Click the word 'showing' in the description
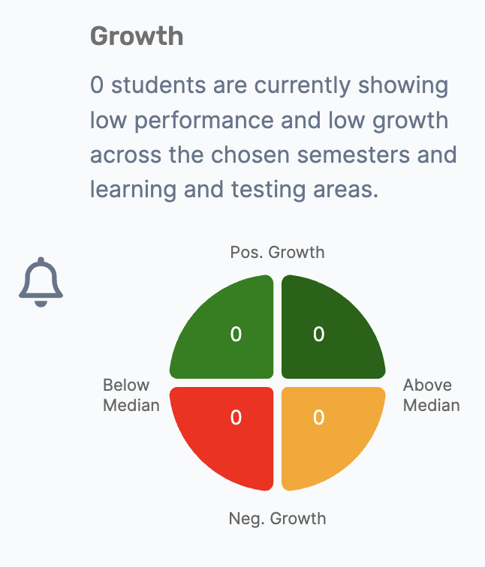The width and height of the screenshot is (485, 567). click(403, 86)
